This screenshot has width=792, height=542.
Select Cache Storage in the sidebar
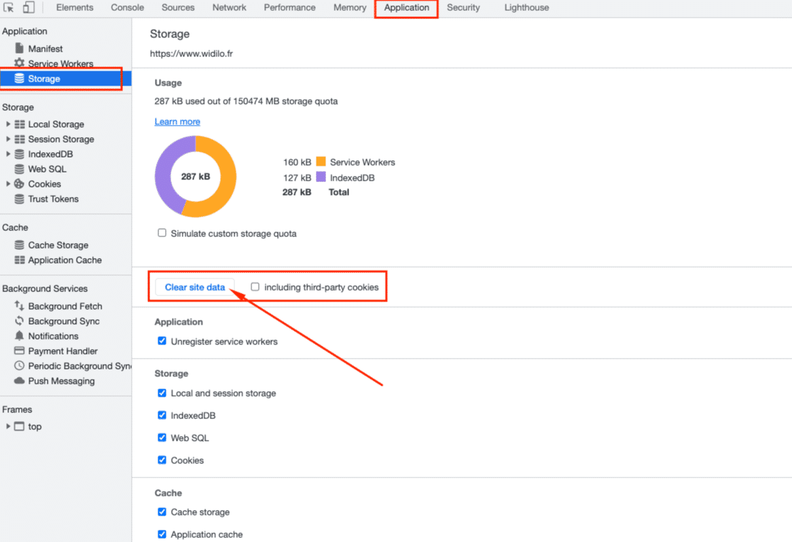pyautogui.click(x=58, y=245)
